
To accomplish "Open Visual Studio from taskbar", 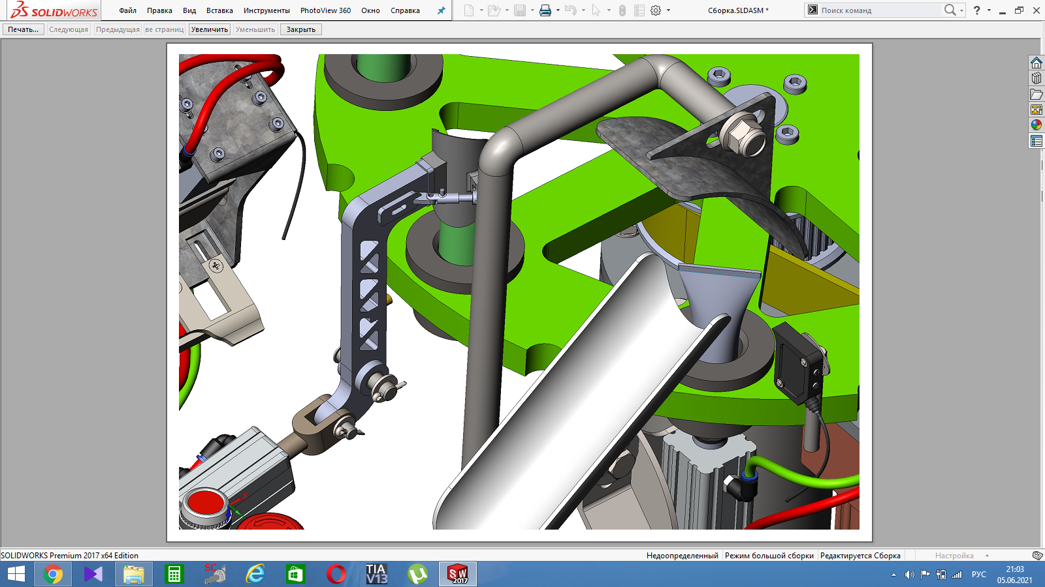I will pyautogui.click(x=93, y=574).
